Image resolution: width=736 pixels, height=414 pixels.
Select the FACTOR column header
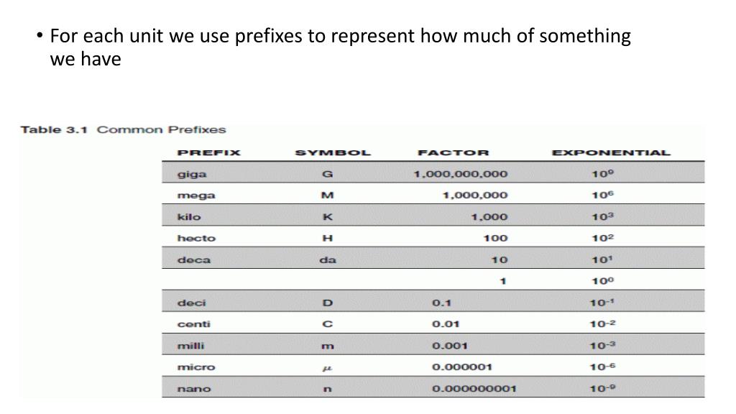coord(453,152)
